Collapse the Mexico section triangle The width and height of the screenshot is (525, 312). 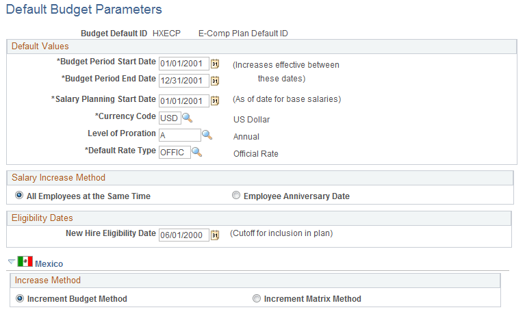click(x=10, y=262)
